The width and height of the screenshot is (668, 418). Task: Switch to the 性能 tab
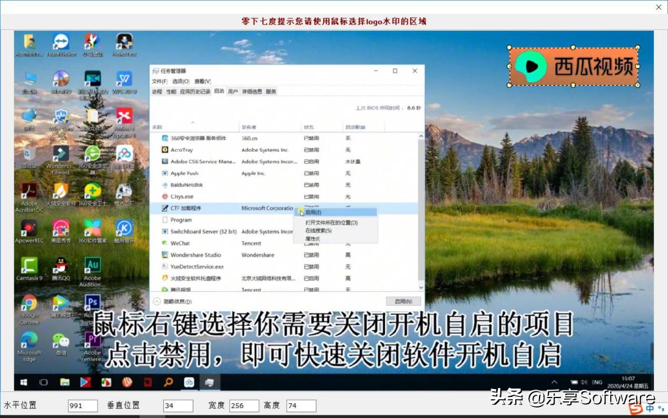tap(171, 91)
